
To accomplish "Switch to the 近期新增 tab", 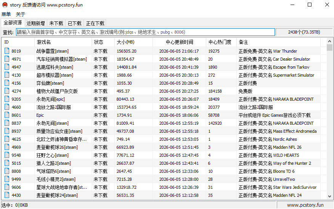I will point(35,23).
